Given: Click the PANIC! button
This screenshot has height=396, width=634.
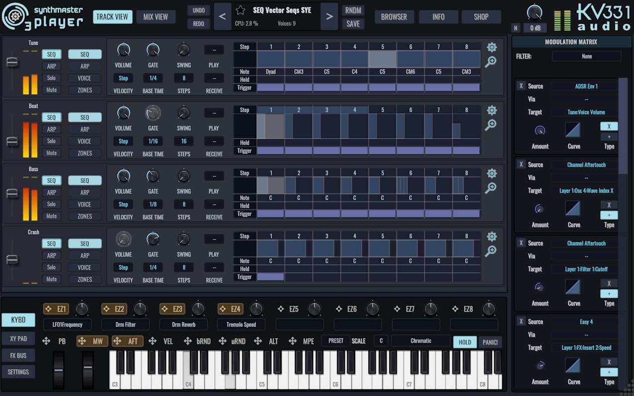Looking at the screenshot, I should click(490, 342).
